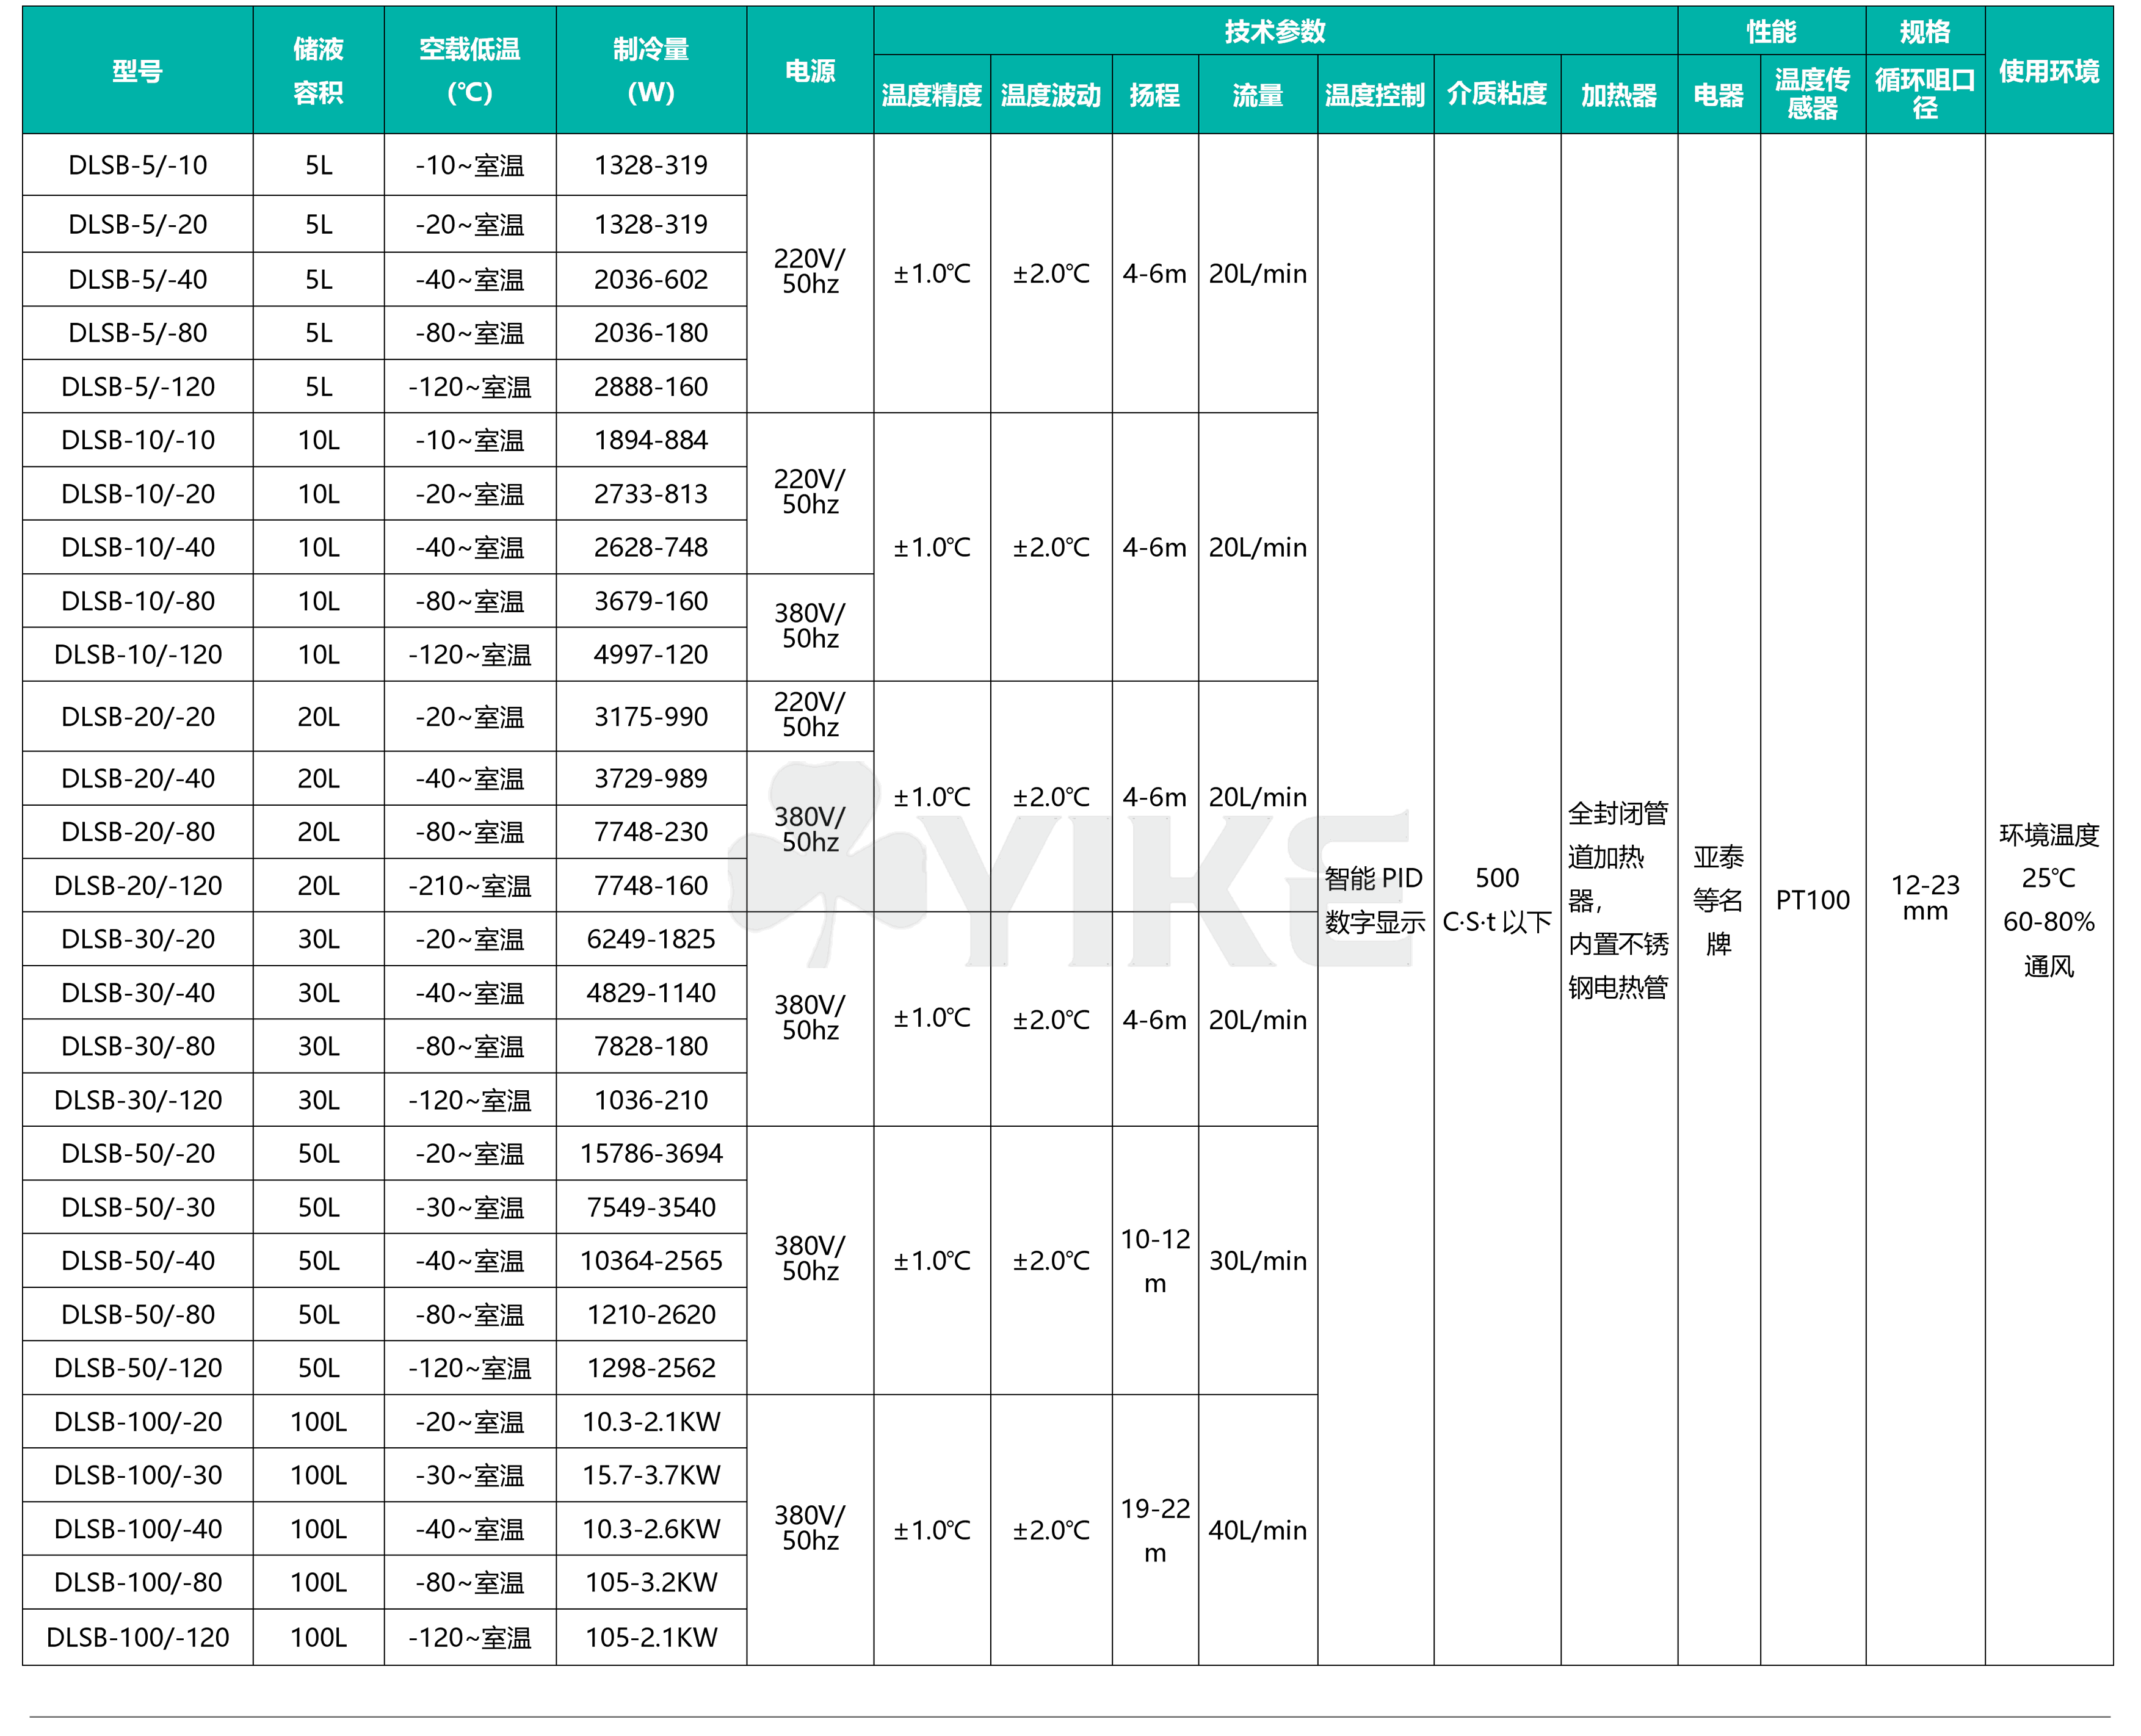Click the 30L/min flow value
The width and height of the screenshot is (2141, 1736).
pyautogui.click(x=1257, y=1261)
